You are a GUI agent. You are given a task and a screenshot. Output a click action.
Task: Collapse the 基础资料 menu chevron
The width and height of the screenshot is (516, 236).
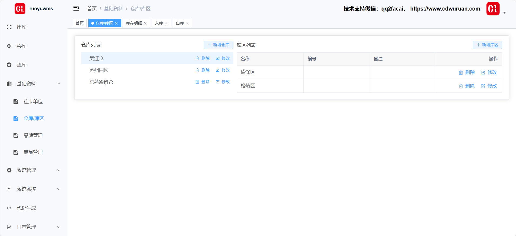[59, 84]
